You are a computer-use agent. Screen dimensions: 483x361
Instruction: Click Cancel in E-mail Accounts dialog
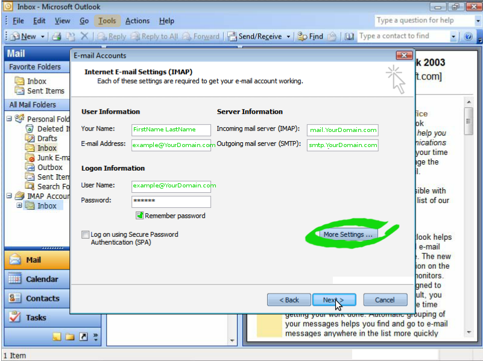pyautogui.click(x=385, y=300)
